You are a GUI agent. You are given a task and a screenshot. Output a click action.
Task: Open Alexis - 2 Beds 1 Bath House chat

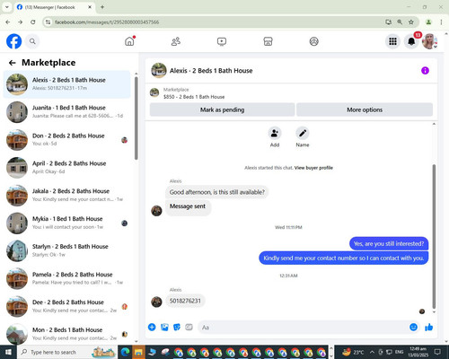pyautogui.click(x=66, y=84)
